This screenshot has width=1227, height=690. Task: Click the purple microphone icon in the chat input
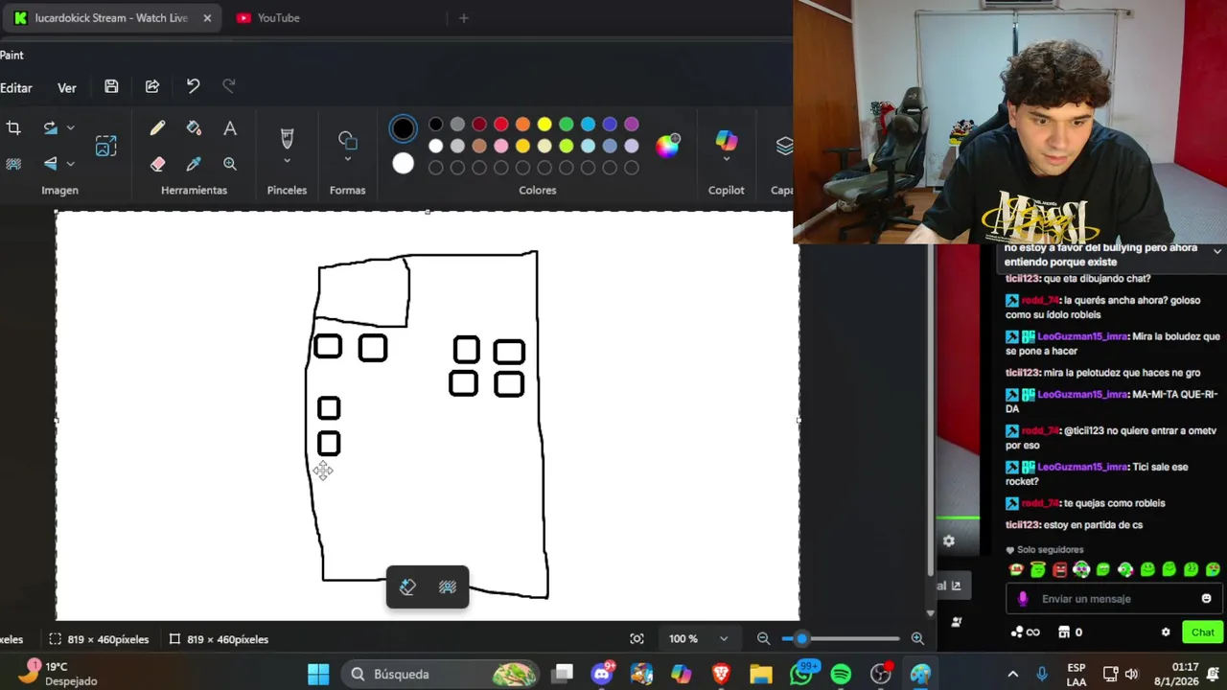1023,599
